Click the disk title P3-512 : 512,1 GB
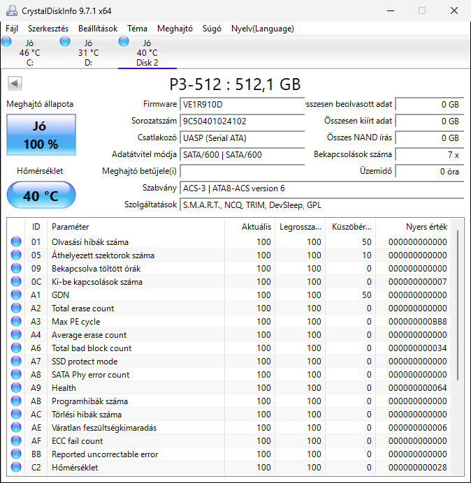471x483 pixels. click(x=235, y=84)
